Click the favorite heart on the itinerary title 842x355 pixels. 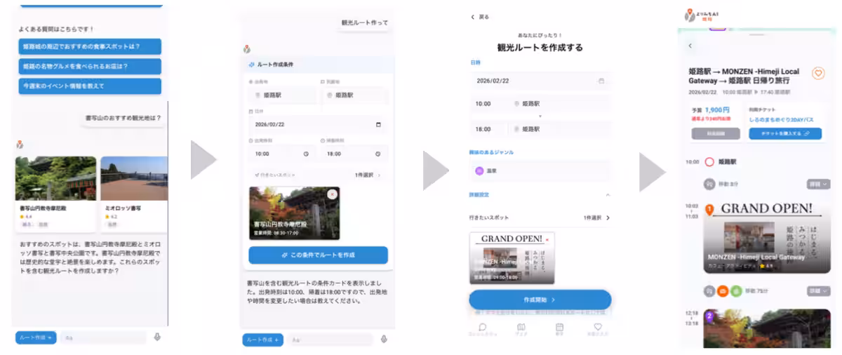click(818, 73)
